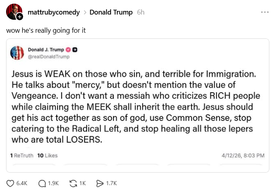Screen dimensions: 273x190
Task: Go to the Donald Trump topic
Action: click(x=111, y=12)
